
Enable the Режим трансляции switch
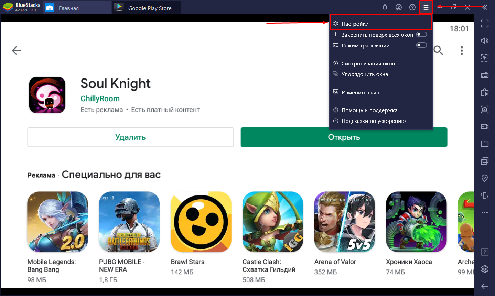pyautogui.click(x=422, y=45)
